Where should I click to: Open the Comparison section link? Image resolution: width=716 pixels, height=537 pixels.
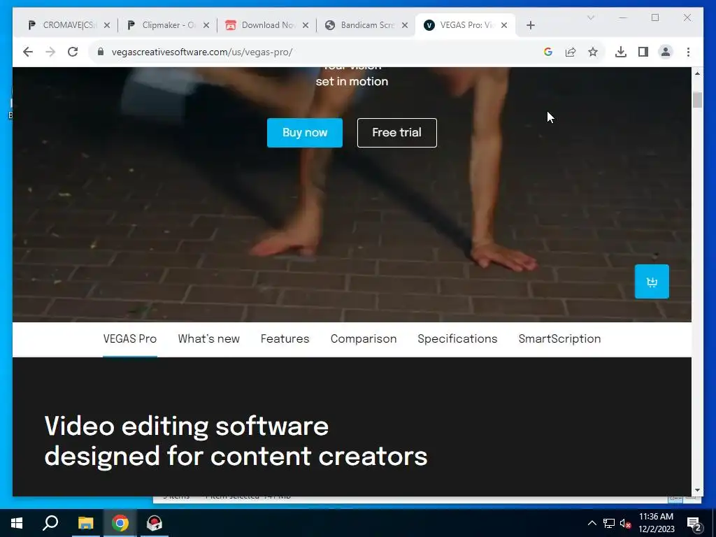pyautogui.click(x=364, y=339)
